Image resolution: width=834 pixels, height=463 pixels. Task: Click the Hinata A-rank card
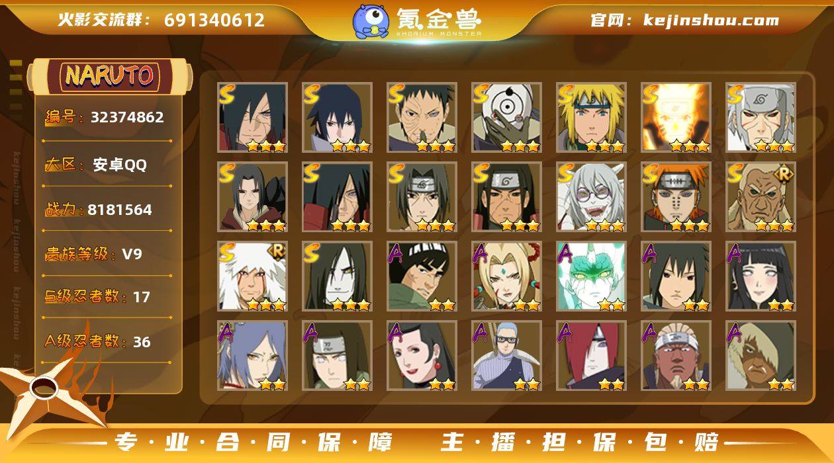coord(761,276)
